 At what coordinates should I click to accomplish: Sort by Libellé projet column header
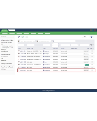30,48
